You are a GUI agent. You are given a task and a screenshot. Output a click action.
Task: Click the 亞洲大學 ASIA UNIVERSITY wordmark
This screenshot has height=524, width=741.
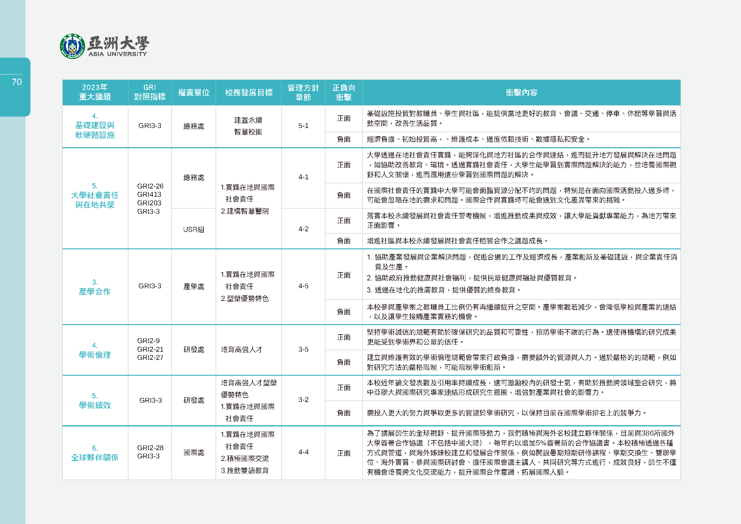tap(118, 47)
